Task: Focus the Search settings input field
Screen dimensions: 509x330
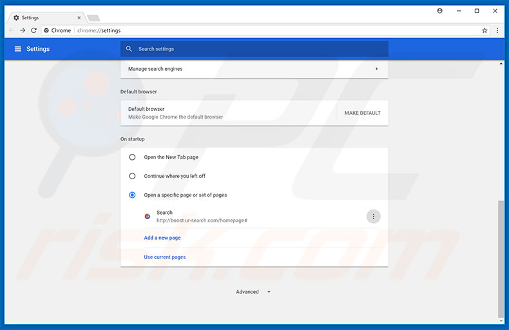Action: tap(258, 49)
